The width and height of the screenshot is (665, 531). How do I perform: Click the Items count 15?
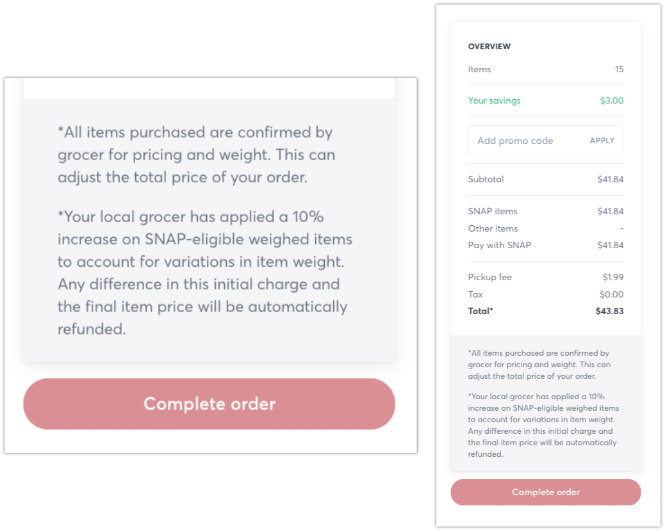[619, 69]
